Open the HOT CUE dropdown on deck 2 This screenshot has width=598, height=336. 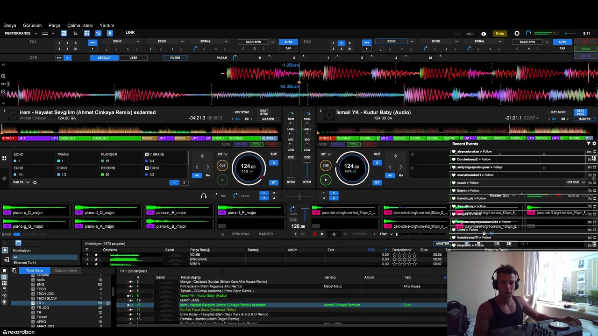[576, 182]
